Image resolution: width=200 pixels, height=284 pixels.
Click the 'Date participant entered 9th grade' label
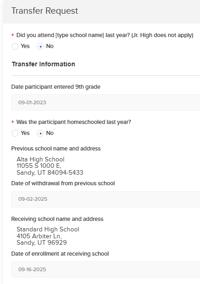point(56,87)
